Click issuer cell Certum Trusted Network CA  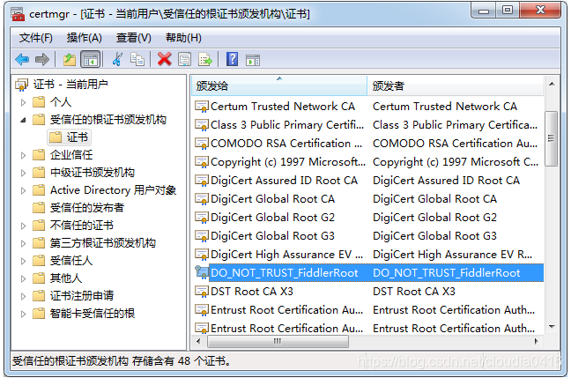(x=445, y=107)
